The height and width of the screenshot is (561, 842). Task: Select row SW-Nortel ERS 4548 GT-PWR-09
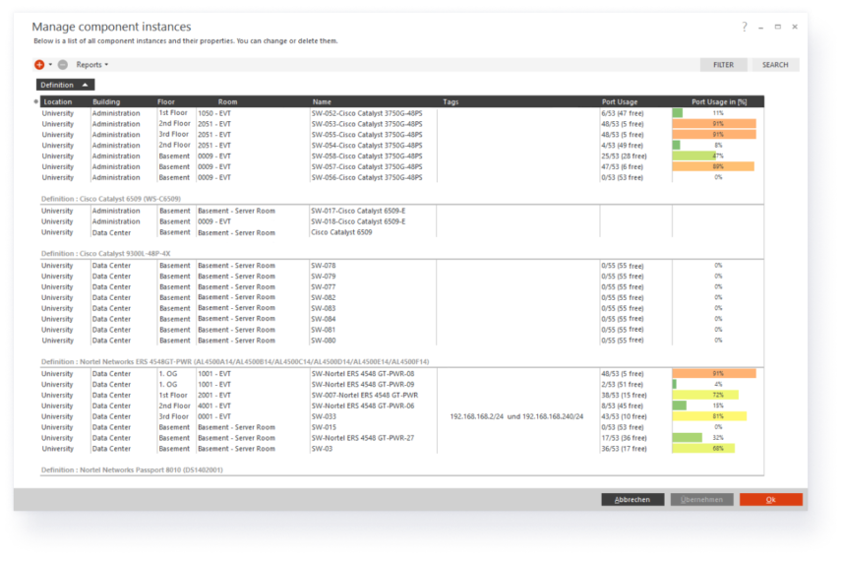coord(401,385)
